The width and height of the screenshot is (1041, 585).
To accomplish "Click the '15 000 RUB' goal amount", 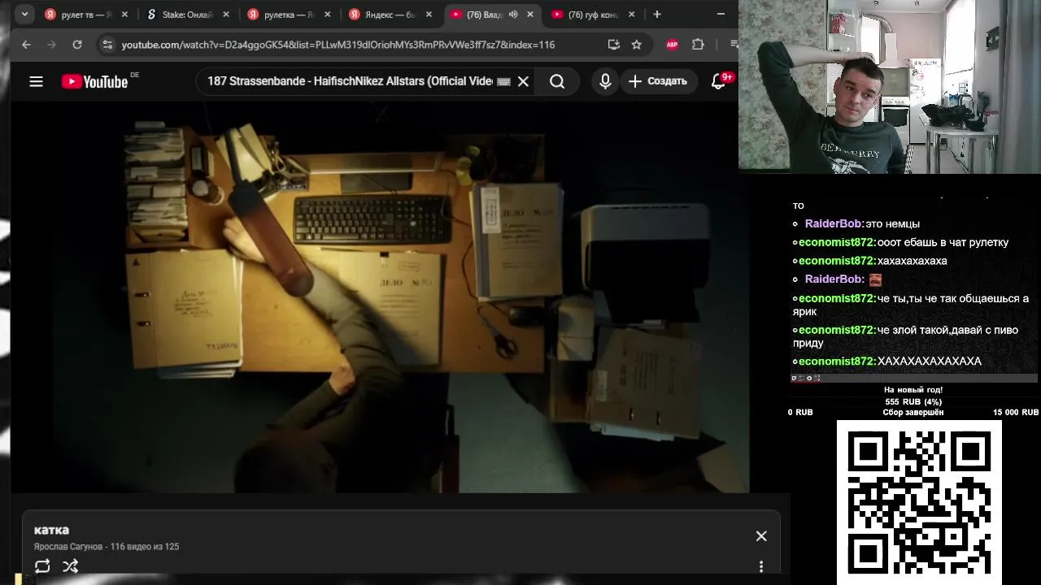I will click(1015, 413).
